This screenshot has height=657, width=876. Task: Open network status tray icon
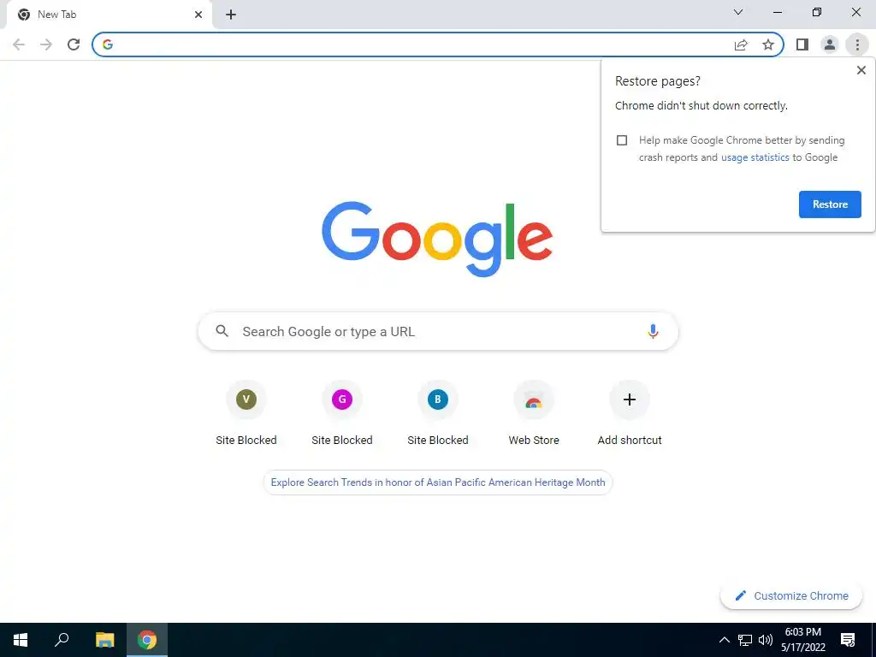745,640
